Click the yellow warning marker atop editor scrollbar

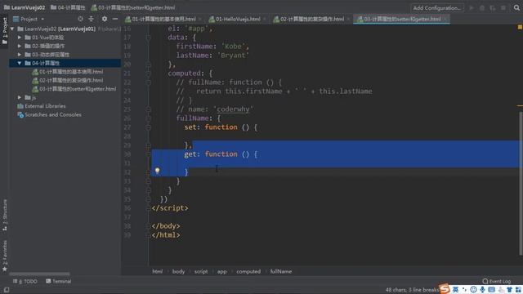tap(520, 27)
